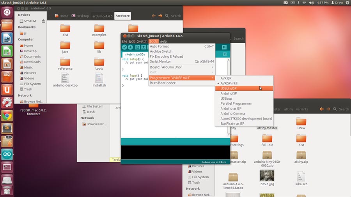Select Fix Encoding & Reload
Screen dimensions: 351x197
182,56
